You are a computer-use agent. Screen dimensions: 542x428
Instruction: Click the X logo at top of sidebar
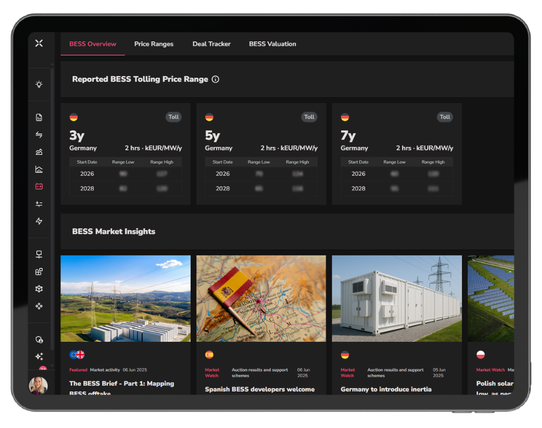pyautogui.click(x=39, y=43)
